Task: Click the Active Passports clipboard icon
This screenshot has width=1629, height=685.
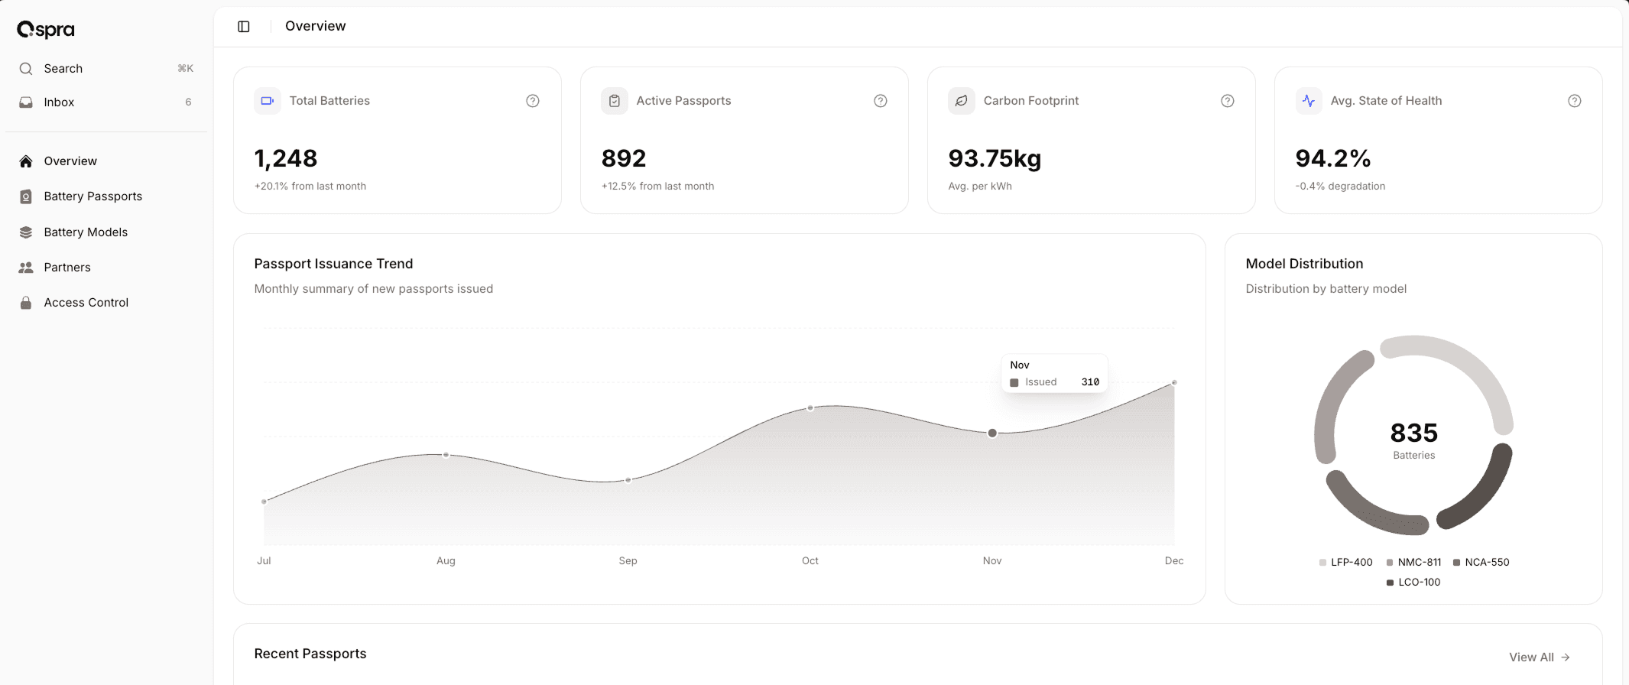Action: click(x=615, y=101)
